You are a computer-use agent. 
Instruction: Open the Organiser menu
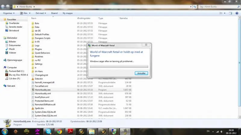click(x=9, y=13)
